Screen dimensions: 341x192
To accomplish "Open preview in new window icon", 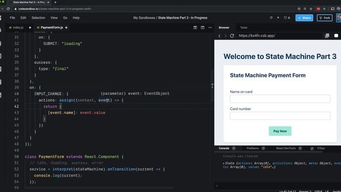I will coord(327,36).
